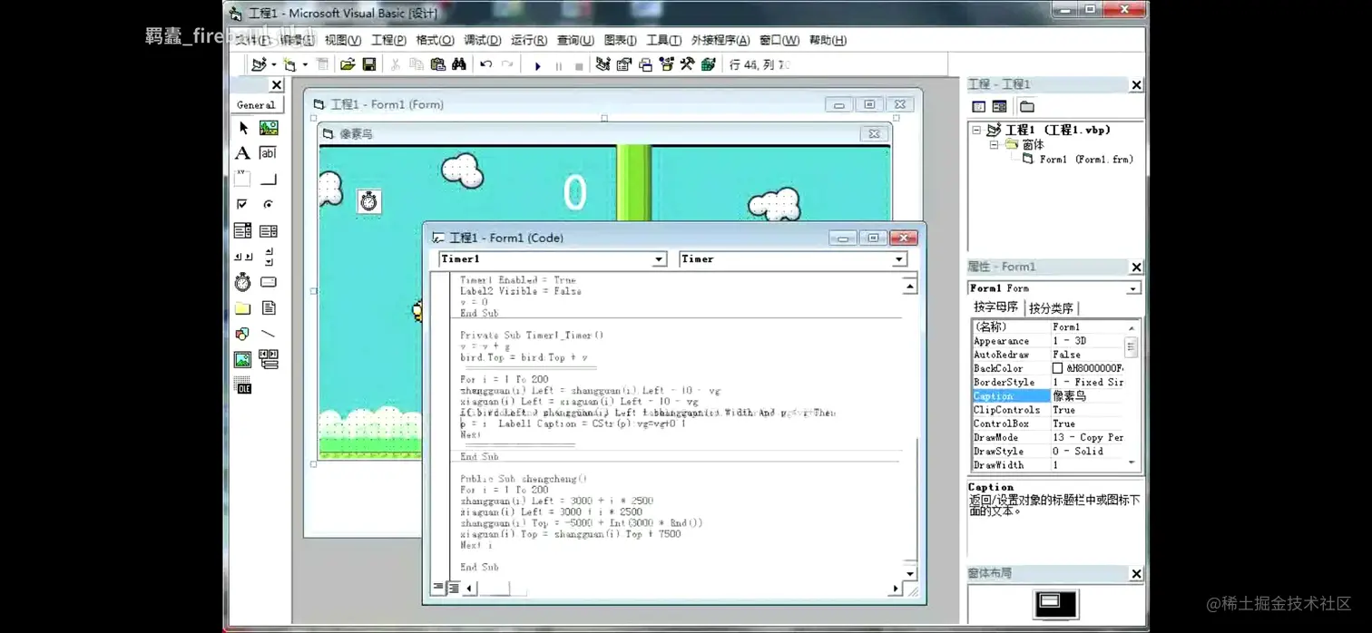Toggle Folders icon in project panel
This screenshot has height=633, width=1372.
click(1026, 106)
